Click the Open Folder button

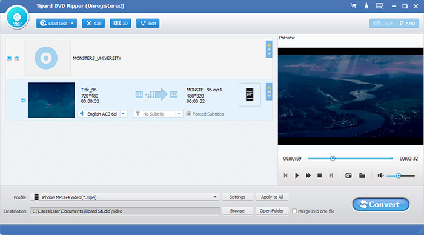[x=272, y=211]
